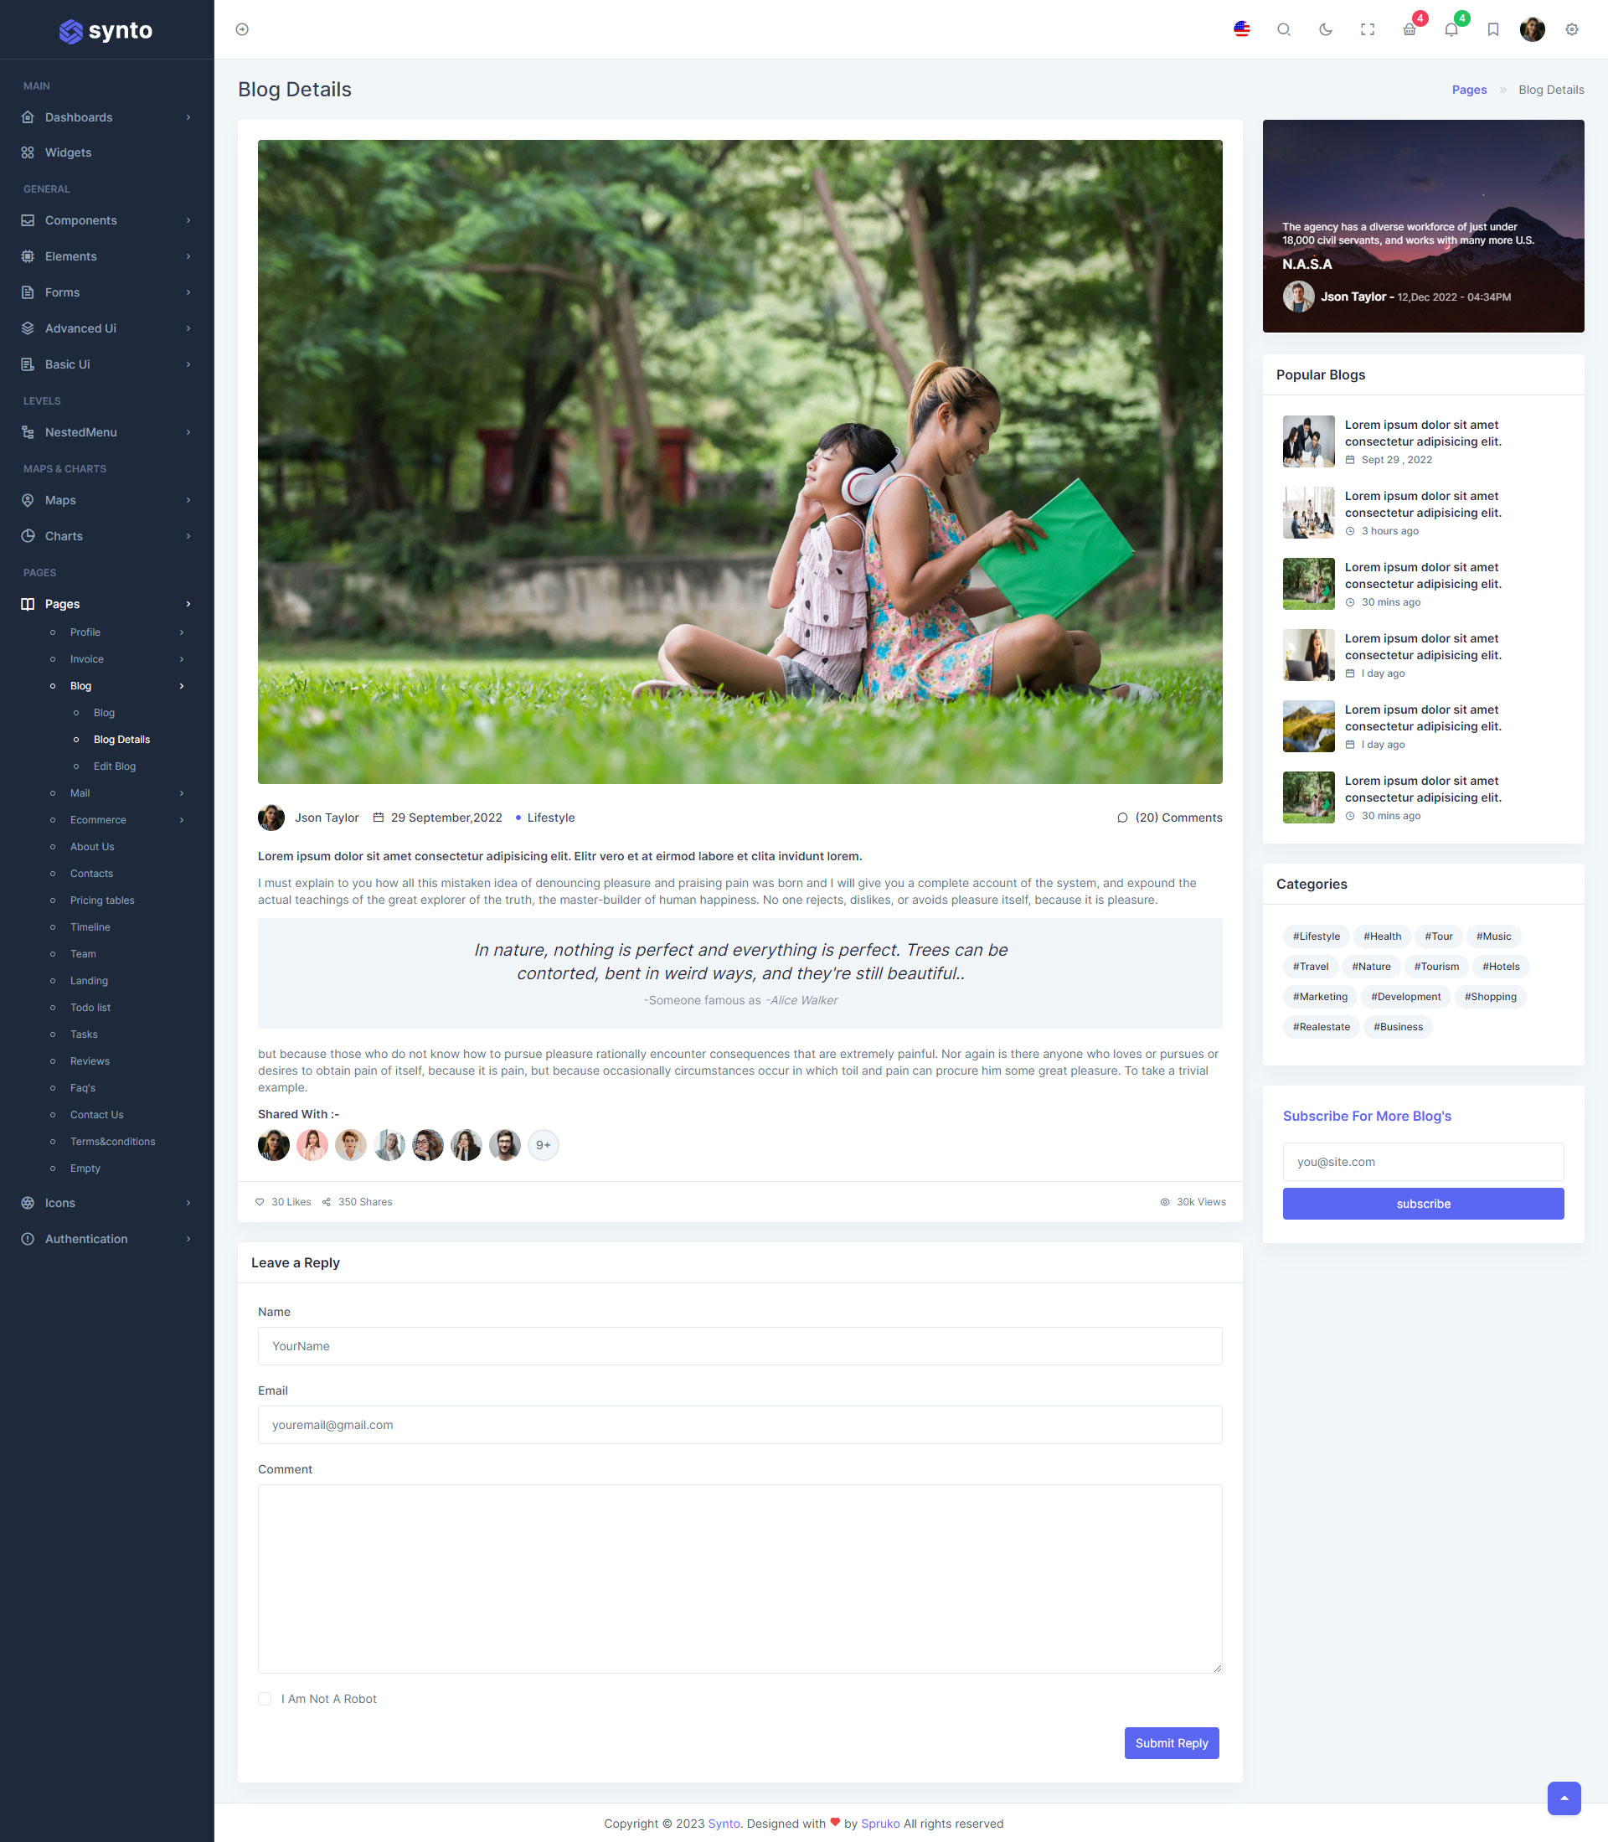
Task: Enter fullscreen mode icon
Action: point(1368,29)
